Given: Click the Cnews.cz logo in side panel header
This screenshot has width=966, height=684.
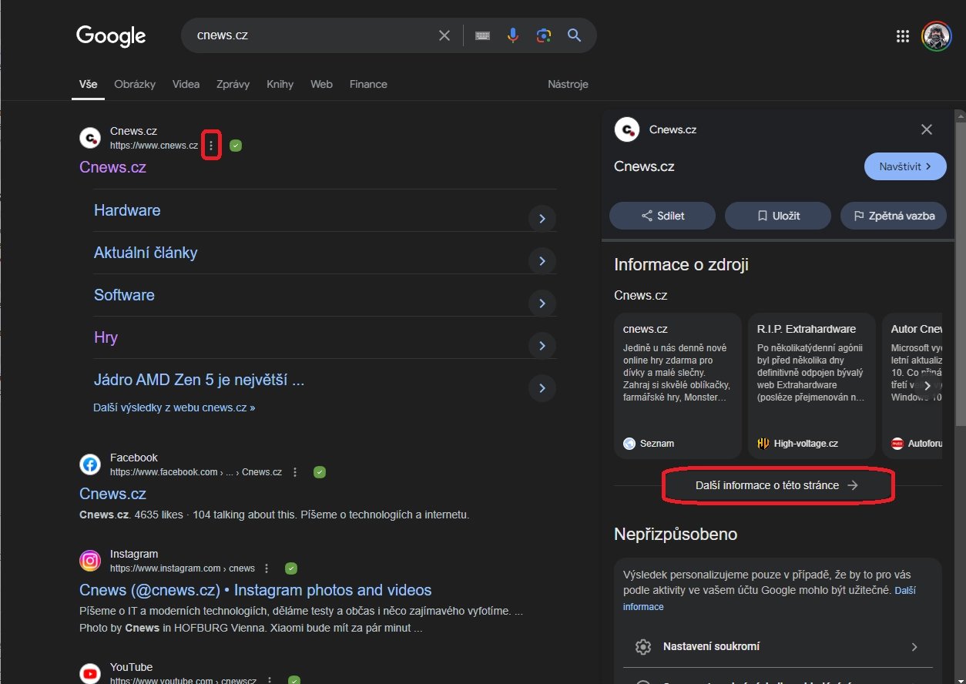Looking at the screenshot, I should point(627,129).
